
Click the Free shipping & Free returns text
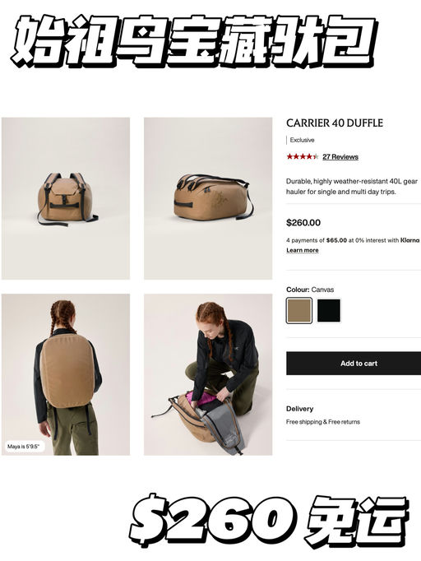323,422
